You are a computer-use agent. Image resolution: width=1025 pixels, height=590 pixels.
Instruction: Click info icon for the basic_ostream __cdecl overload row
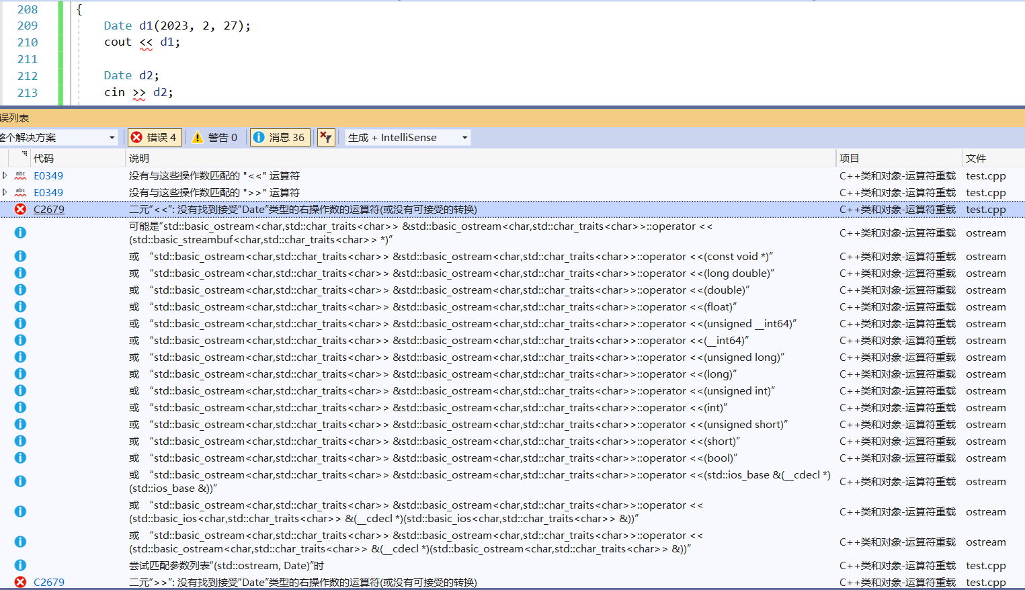(21, 542)
